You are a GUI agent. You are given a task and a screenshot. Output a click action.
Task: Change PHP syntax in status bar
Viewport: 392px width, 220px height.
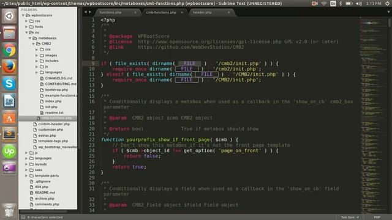(x=377, y=218)
